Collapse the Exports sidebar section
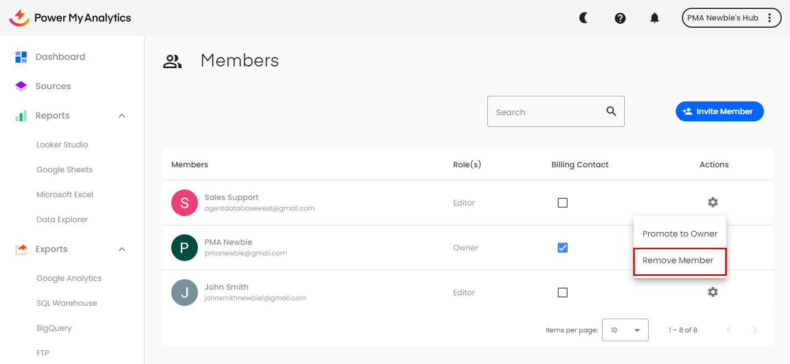The height and width of the screenshot is (364, 790). [x=122, y=249]
